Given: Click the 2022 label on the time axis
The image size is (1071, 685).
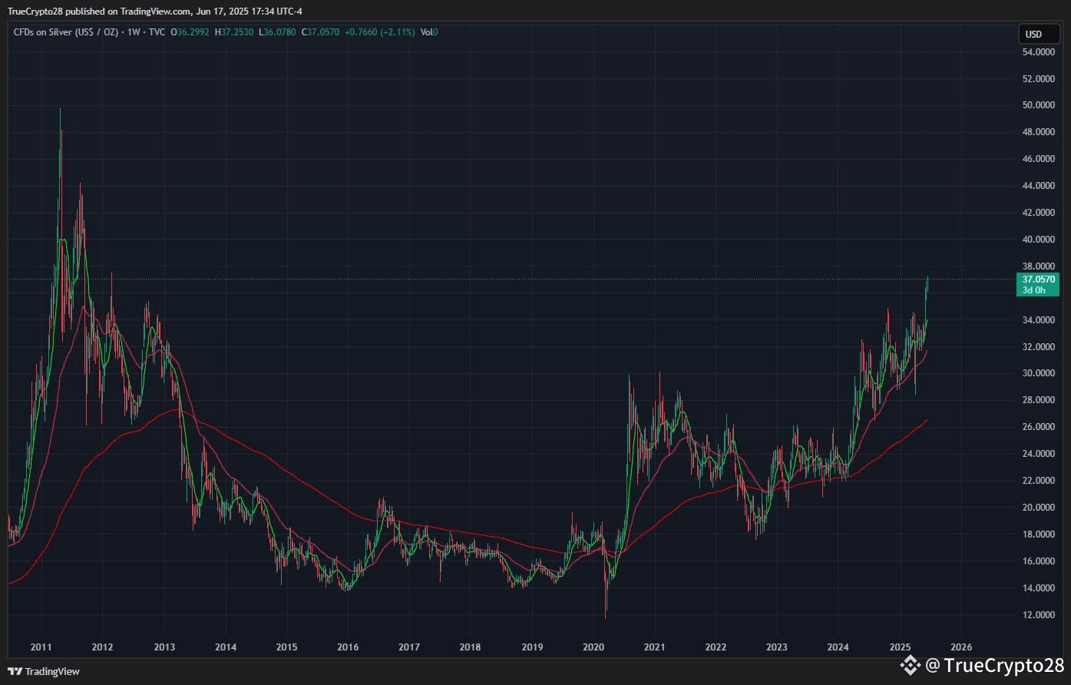Looking at the screenshot, I should point(716,647).
